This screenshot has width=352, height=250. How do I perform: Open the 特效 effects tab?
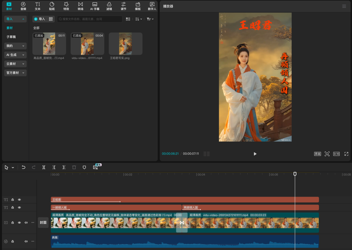click(x=66, y=6)
